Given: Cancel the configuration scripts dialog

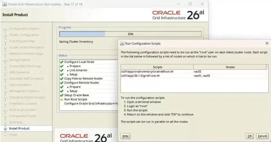Looking at the screenshot, I should point(262,136).
